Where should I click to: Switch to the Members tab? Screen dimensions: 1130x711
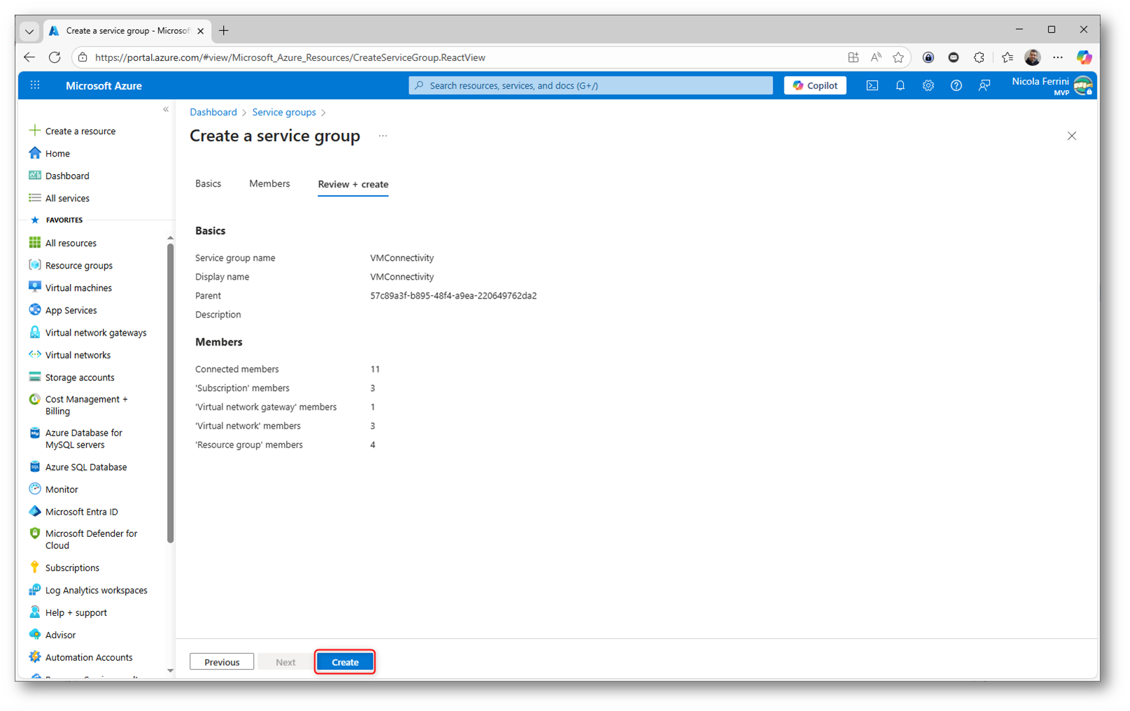pyautogui.click(x=269, y=184)
